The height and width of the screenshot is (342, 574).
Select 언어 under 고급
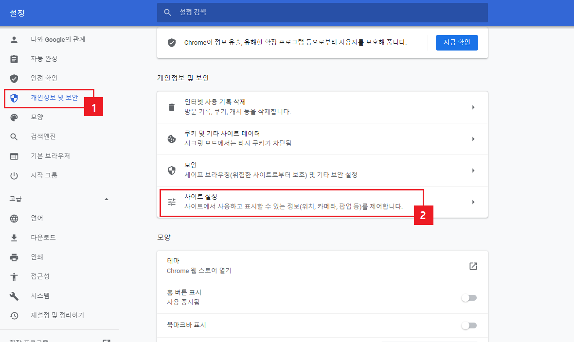(37, 218)
